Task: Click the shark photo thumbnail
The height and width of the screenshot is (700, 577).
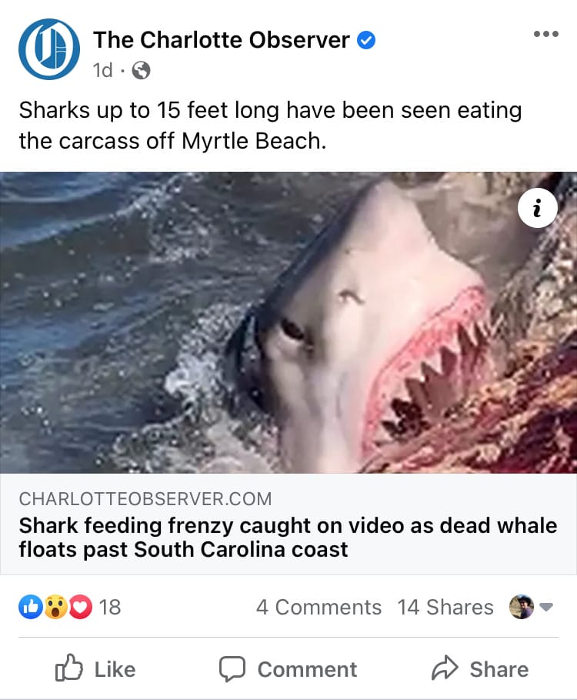Action: [288, 323]
